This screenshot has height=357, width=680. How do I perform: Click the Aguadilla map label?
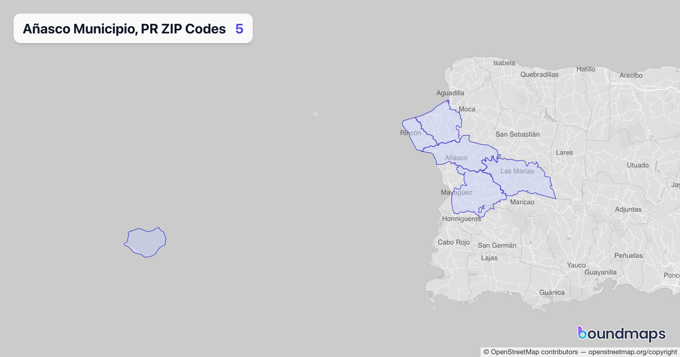450,93
